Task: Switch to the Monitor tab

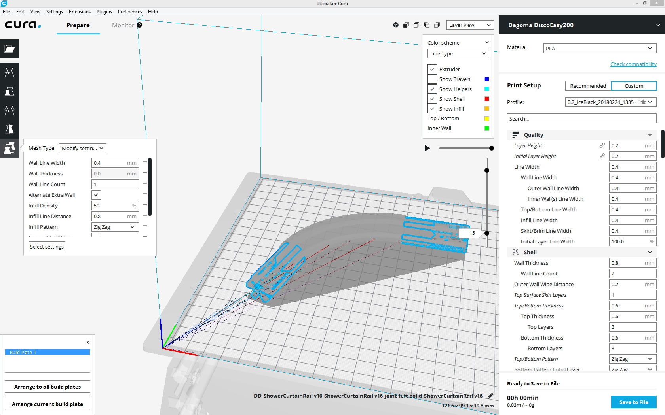Action: pyautogui.click(x=123, y=25)
